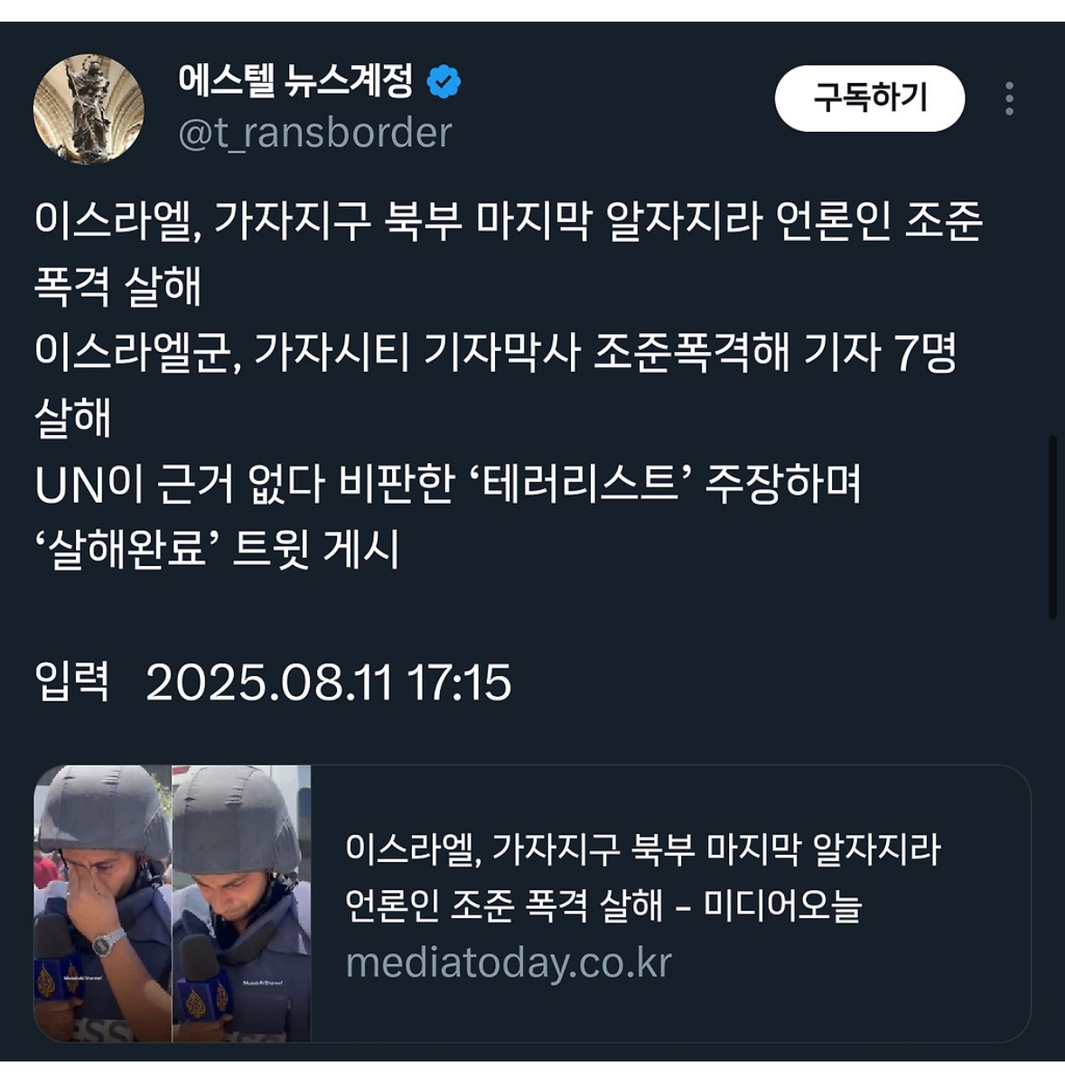Screen dimensions: 1065x1075
Task: Click the 입력 label before the date
Action: point(72,682)
